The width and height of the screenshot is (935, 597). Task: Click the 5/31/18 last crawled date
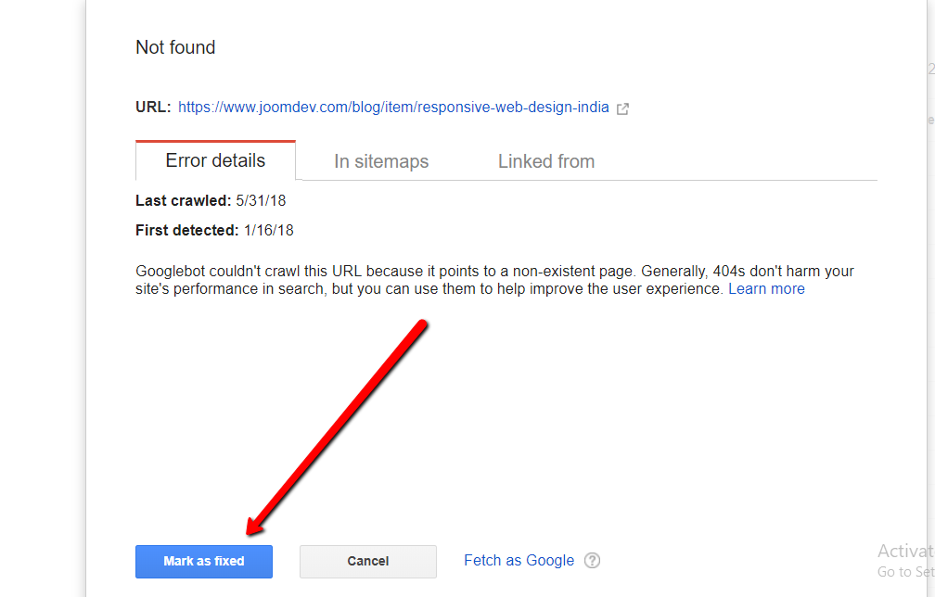click(261, 201)
